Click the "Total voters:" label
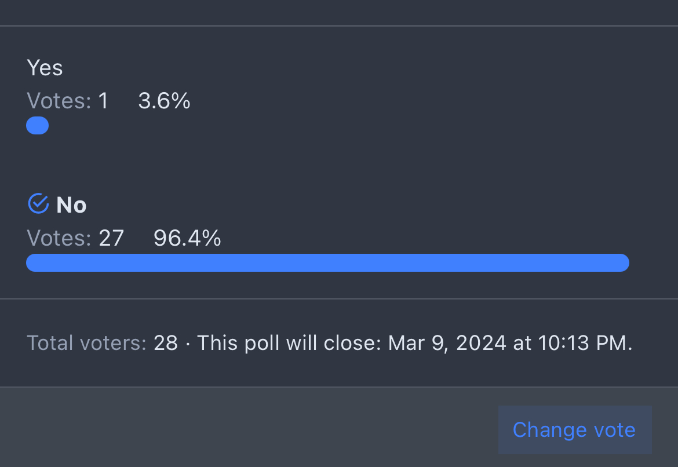The height and width of the screenshot is (467, 678). pos(86,343)
